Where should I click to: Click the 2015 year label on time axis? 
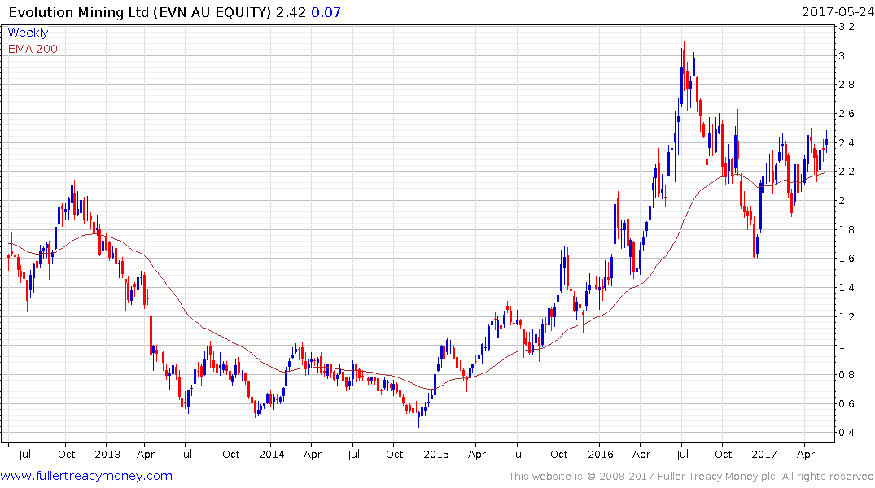tap(436, 455)
